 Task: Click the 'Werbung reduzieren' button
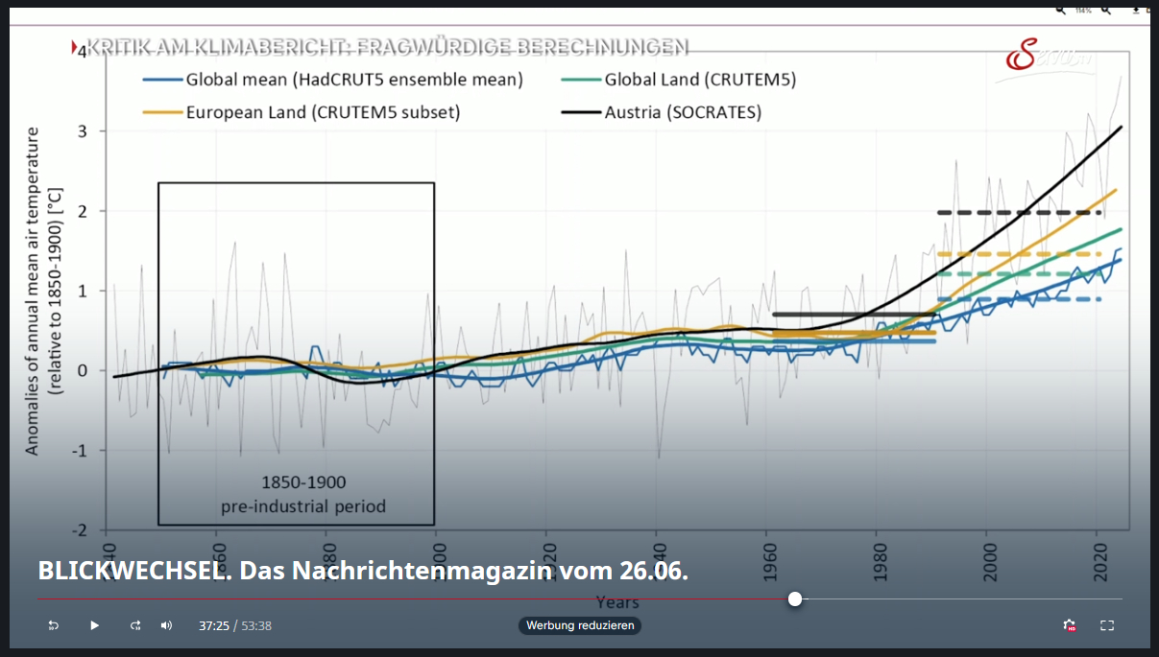point(581,625)
